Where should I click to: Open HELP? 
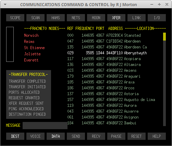point(157,136)
